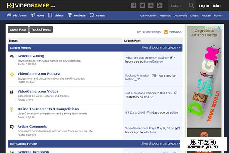Open Downloads in the nav bar

click(181, 16)
